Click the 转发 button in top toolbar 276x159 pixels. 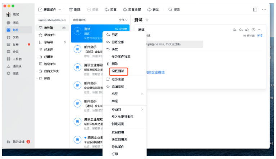[x=153, y=9]
